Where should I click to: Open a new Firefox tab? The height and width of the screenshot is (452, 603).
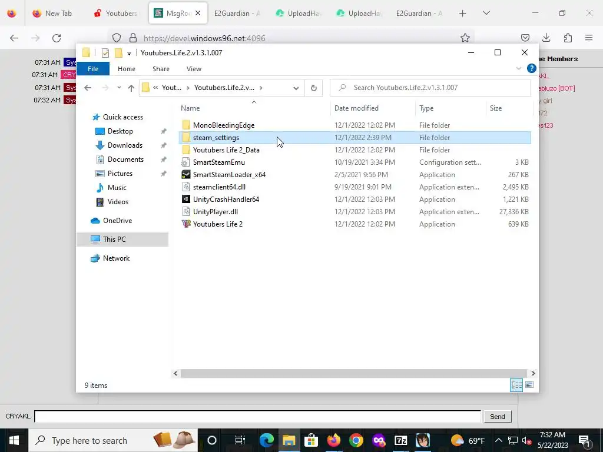click(463, 13)
